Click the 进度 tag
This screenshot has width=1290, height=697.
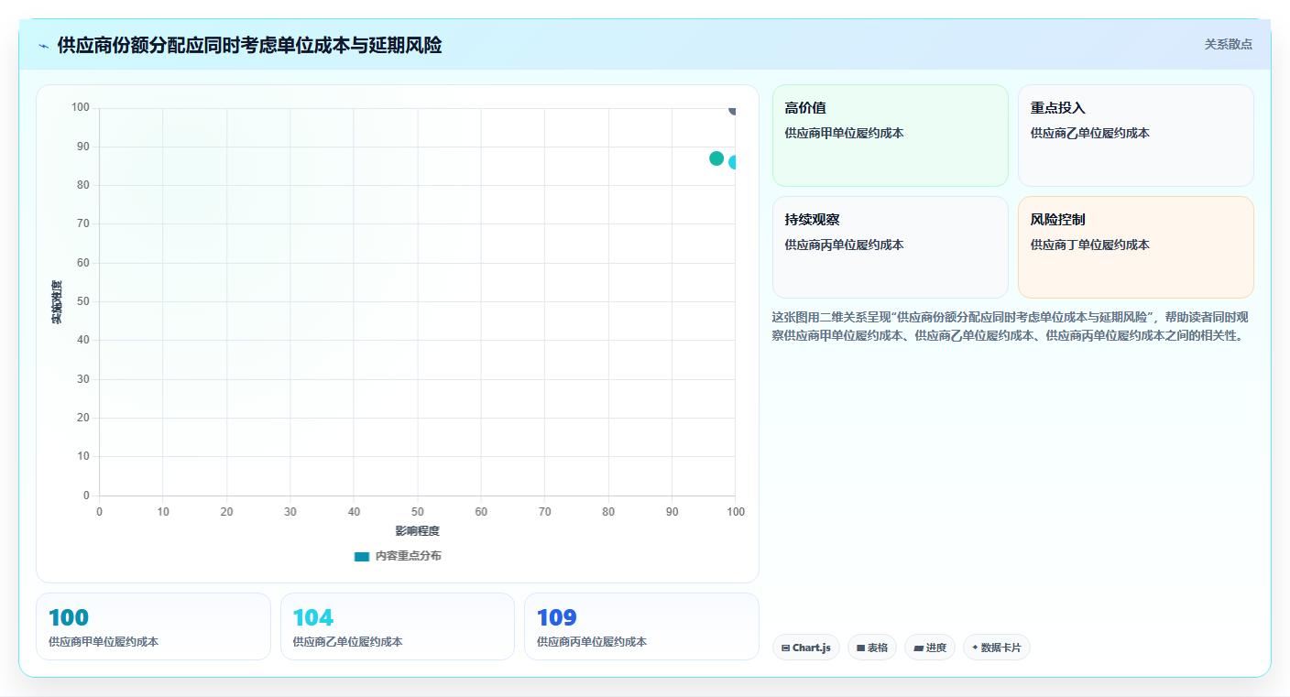(930, 648)
